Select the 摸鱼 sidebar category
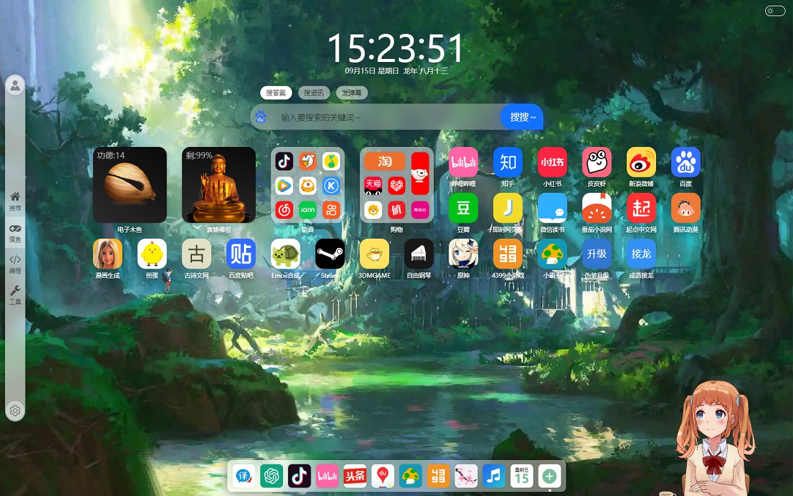Image resolution: width=793 pixels, height=496 pixels. tap(15, 233)
